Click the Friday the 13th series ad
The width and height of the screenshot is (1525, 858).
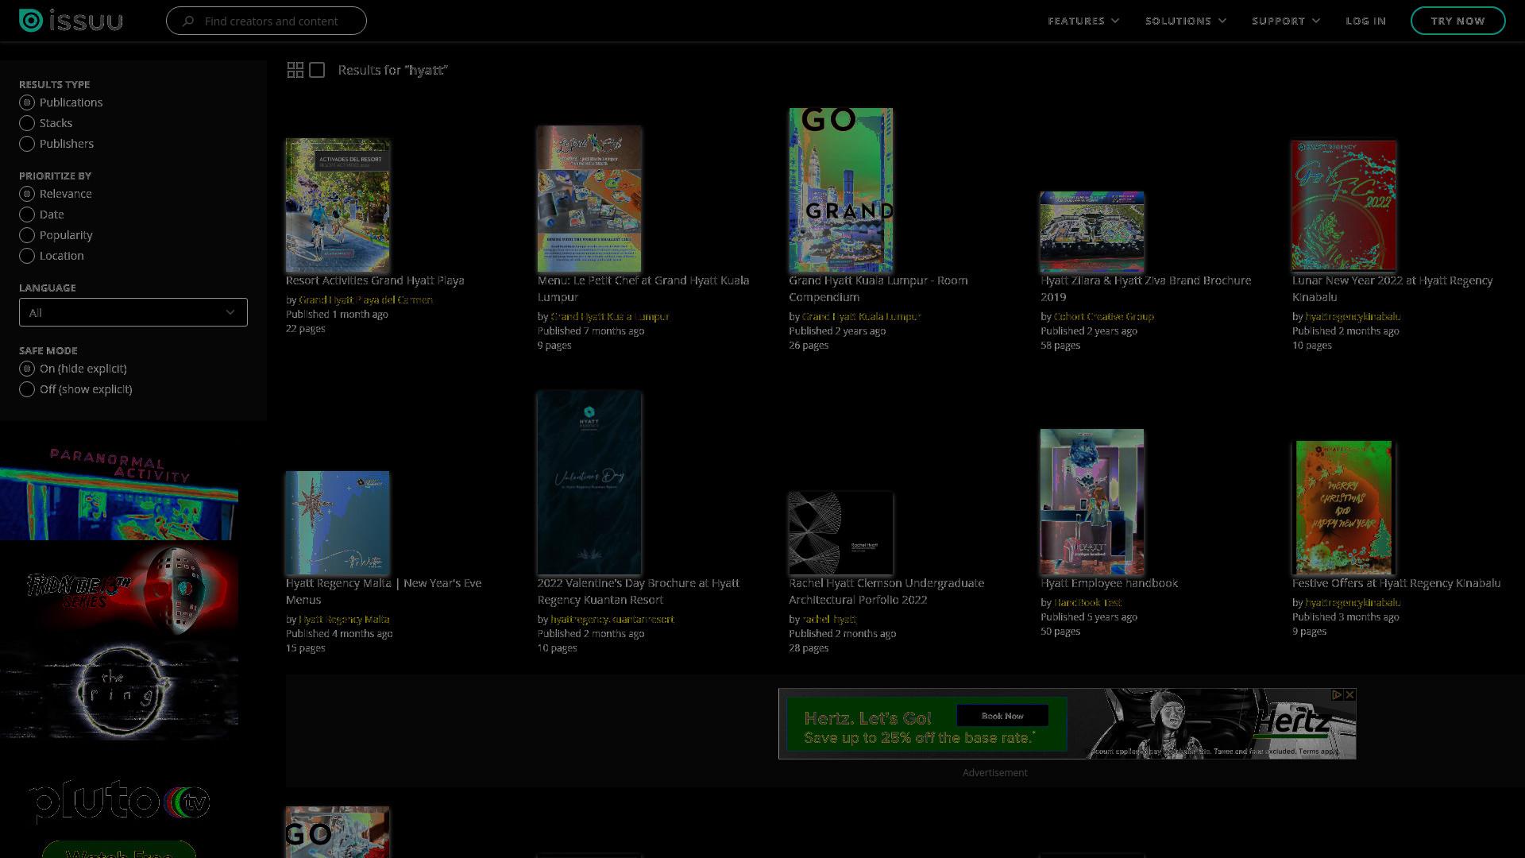[119, 590]
